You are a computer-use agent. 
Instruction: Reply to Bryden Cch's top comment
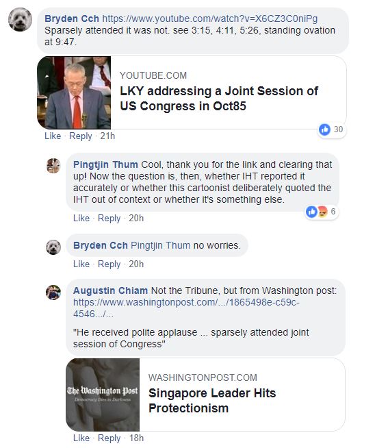tap(81, 136)
